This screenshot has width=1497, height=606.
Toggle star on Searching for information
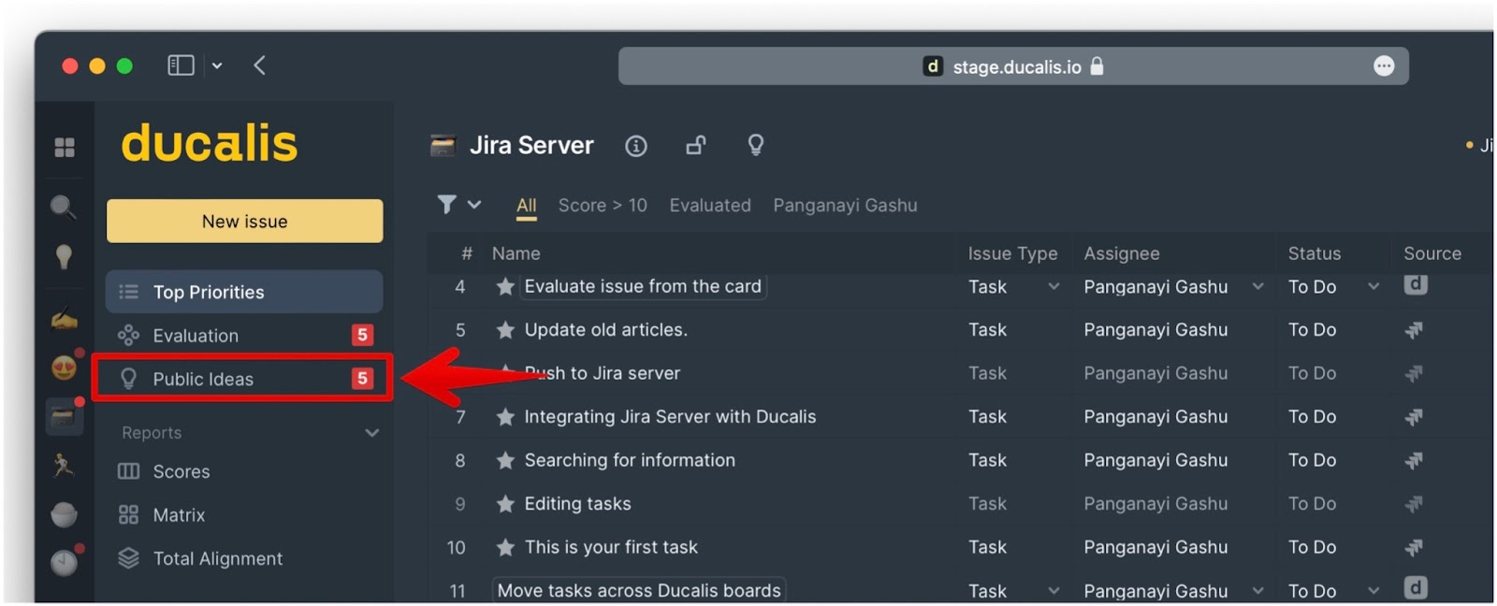[505, 460]
